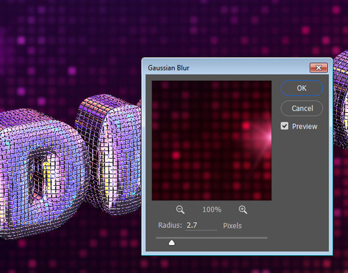Image resolution: width=348 pixels, height=273 pixels.
Task: Click the 100% zoom level readout
Action: 212,210
